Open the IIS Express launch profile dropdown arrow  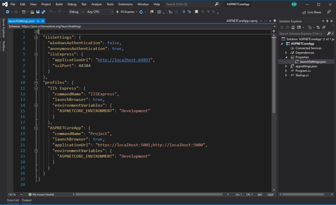(137, 12)
